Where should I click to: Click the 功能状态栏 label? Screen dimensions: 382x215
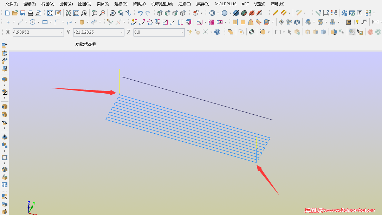86,44
